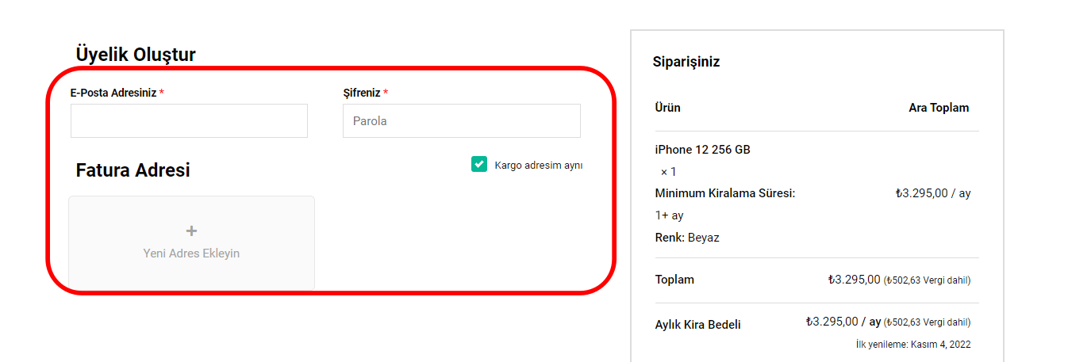Screen dimensions: 1068x362
Task: Click the 'Ürün' column header
Action: coord(667,108)
